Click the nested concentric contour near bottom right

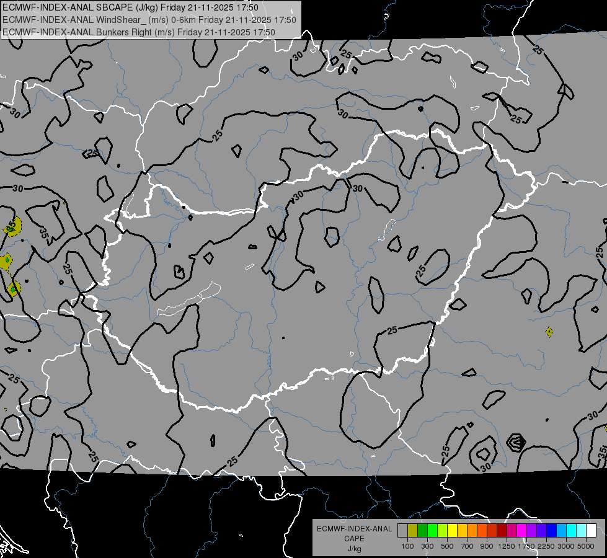(x=516, y=442)
